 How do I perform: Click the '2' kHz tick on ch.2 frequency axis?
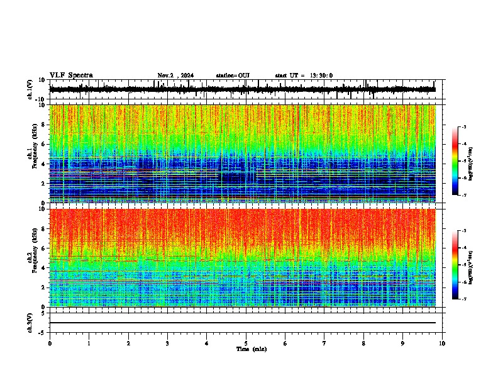43,287
